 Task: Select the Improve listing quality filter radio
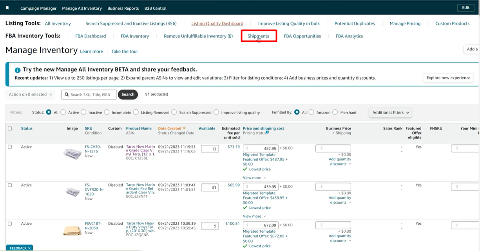click(x=216, y=112)
